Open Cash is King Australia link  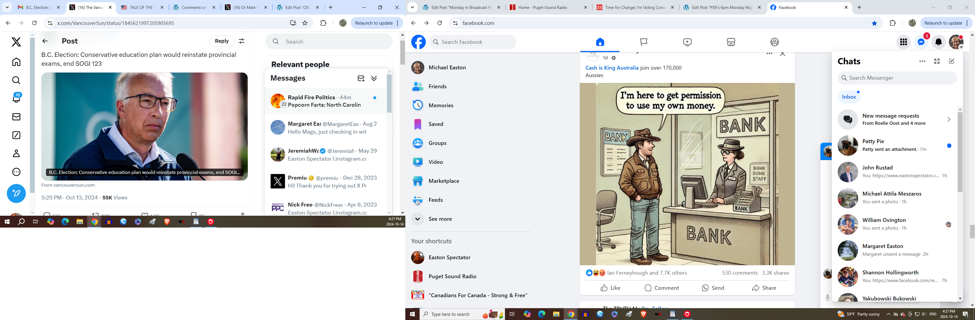[612, 68]
